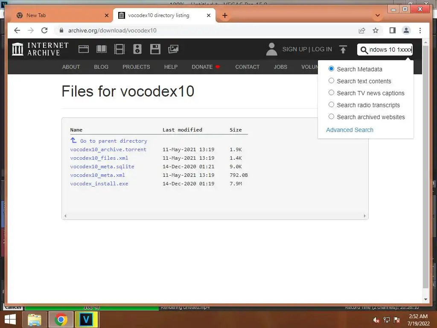
Task: Select Search radio transcripts option
Action: coord(331,105)
